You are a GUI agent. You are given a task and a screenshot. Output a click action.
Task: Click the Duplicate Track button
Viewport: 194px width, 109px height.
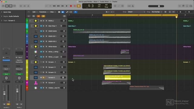[34, 16]
